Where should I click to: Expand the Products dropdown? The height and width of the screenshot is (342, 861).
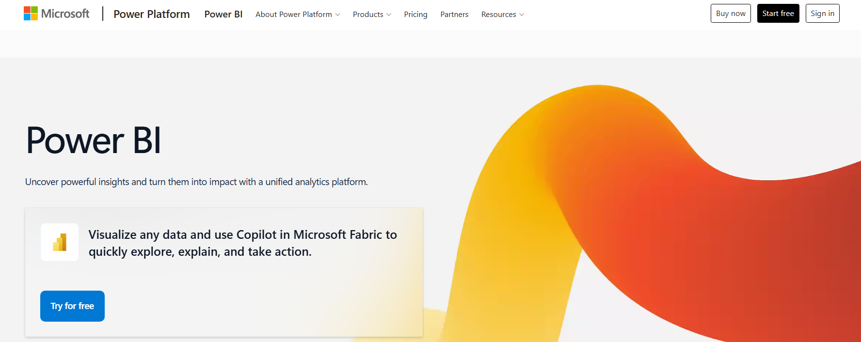(372, 15)
